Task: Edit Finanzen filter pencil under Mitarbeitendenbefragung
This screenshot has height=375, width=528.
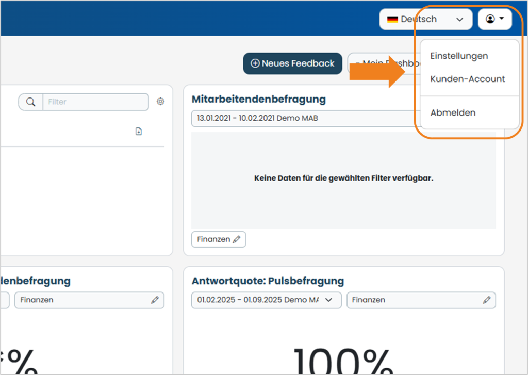Action: 237,239
